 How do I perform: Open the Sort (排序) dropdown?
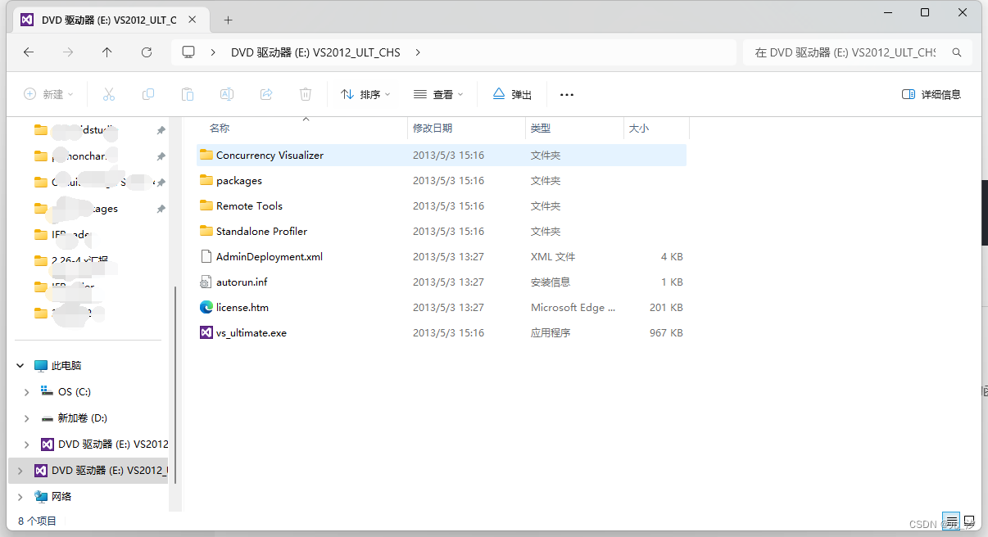[365, 94]
